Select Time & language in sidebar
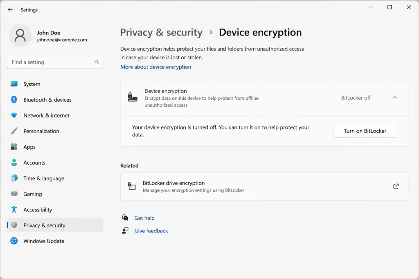Image resolution: width=419 pixels, height=279 pixels. tap(55, 178)
